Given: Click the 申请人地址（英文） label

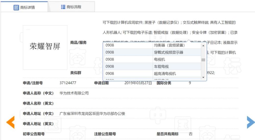Looking at the screenshot, I should pos(38,124).
